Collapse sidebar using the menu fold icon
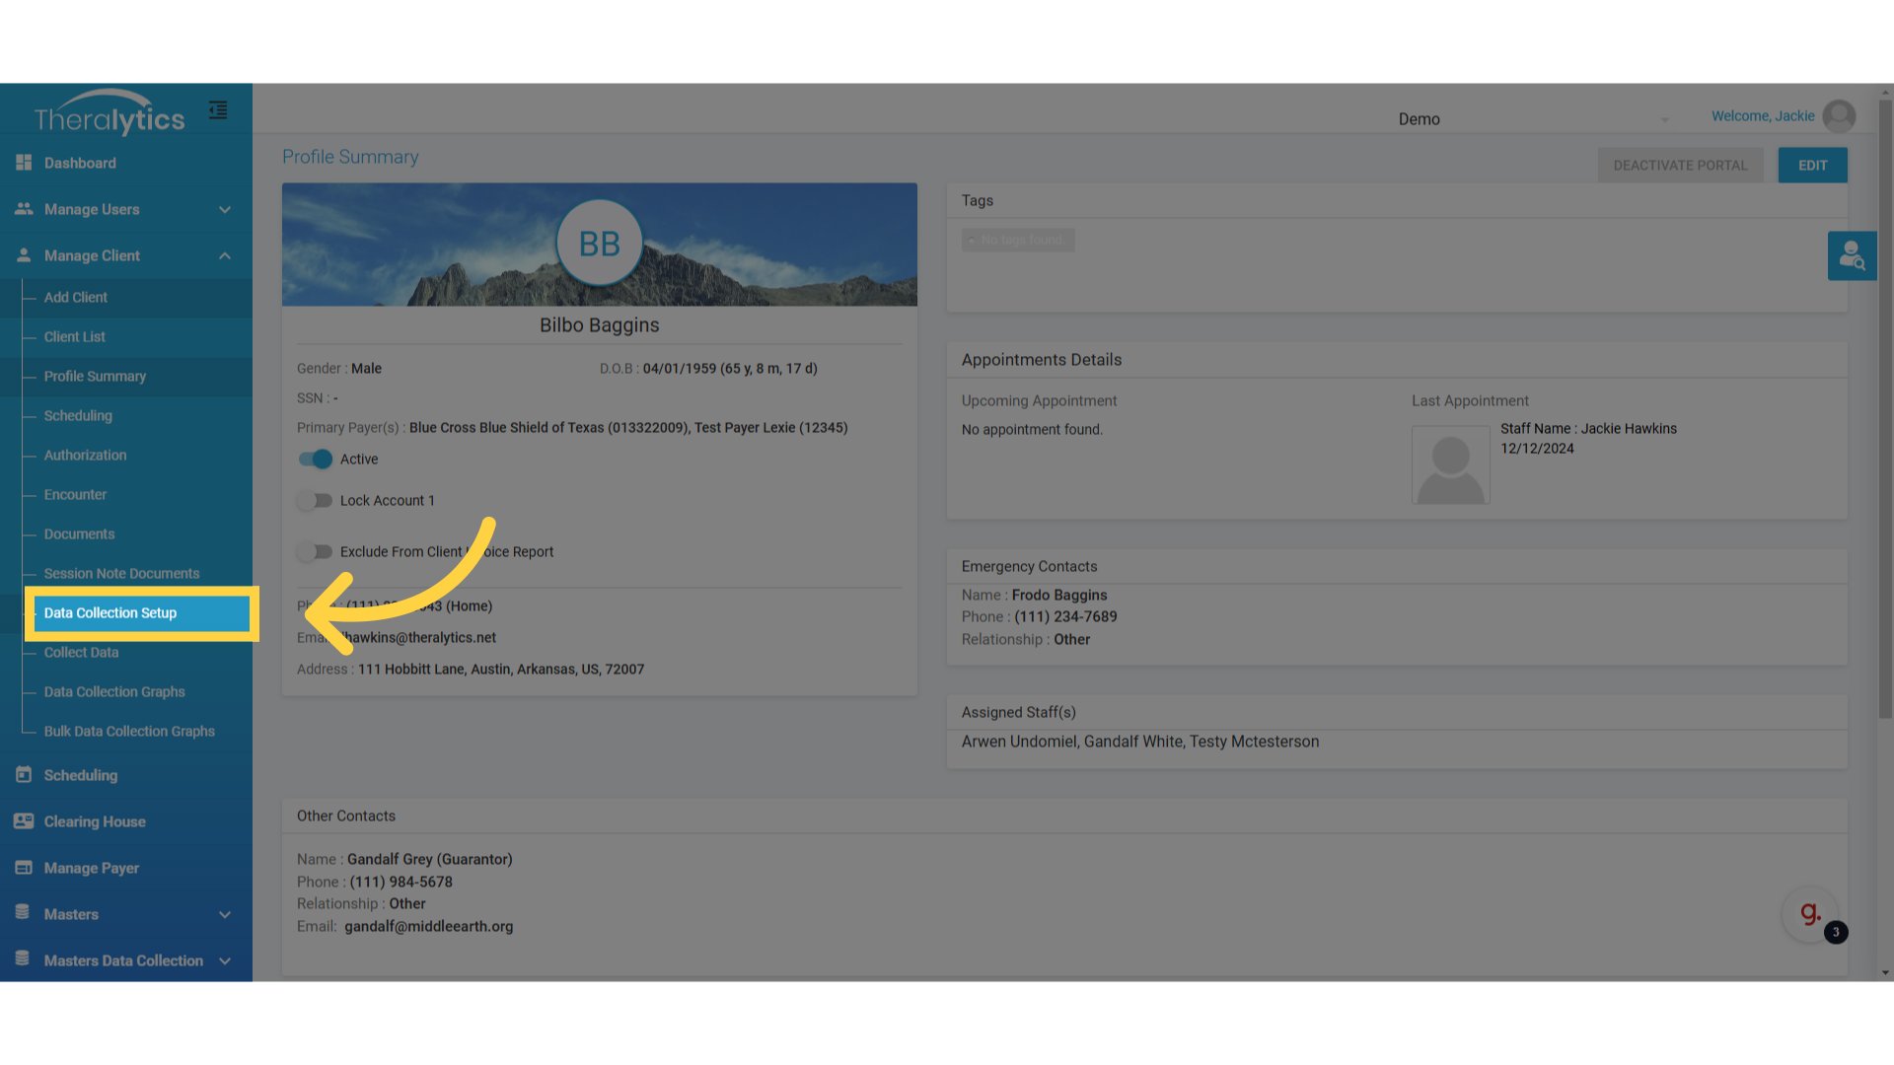 (x=218, y=110)
